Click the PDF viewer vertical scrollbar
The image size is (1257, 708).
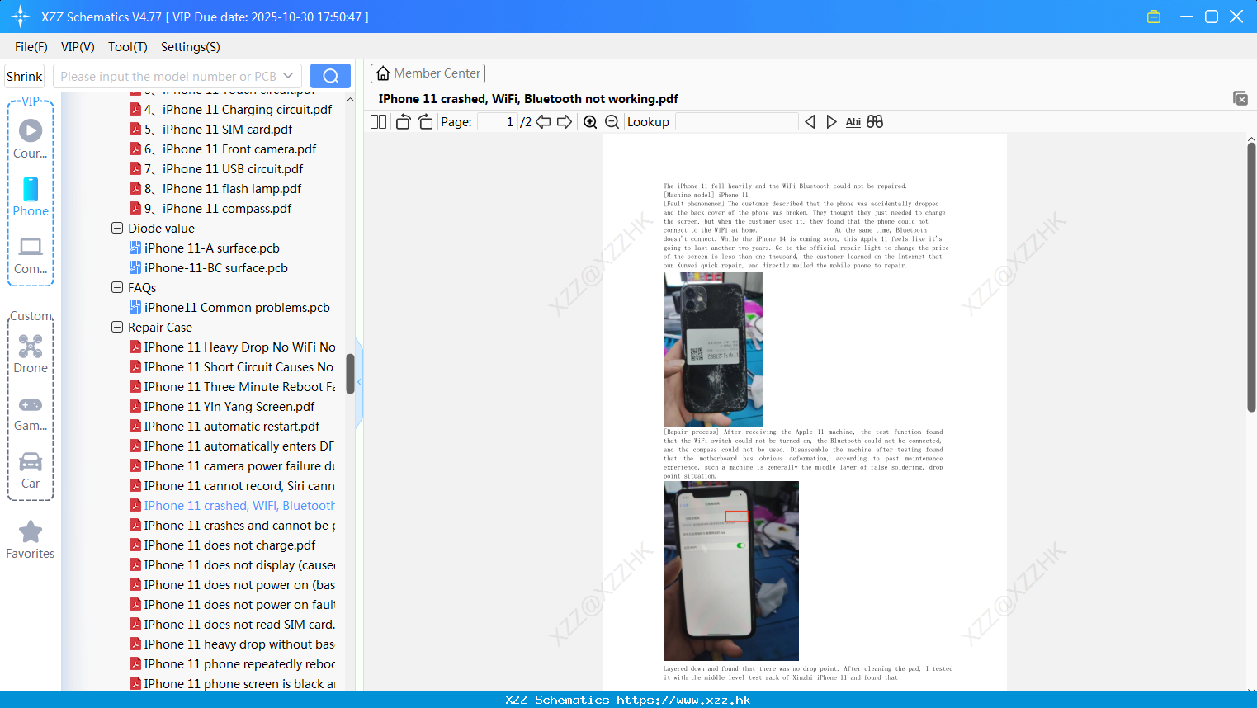click(1251, 277)
